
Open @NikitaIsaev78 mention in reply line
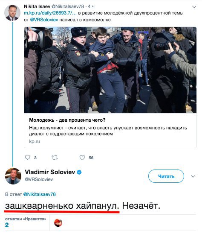pyautogui.click(x=40, y=194)
